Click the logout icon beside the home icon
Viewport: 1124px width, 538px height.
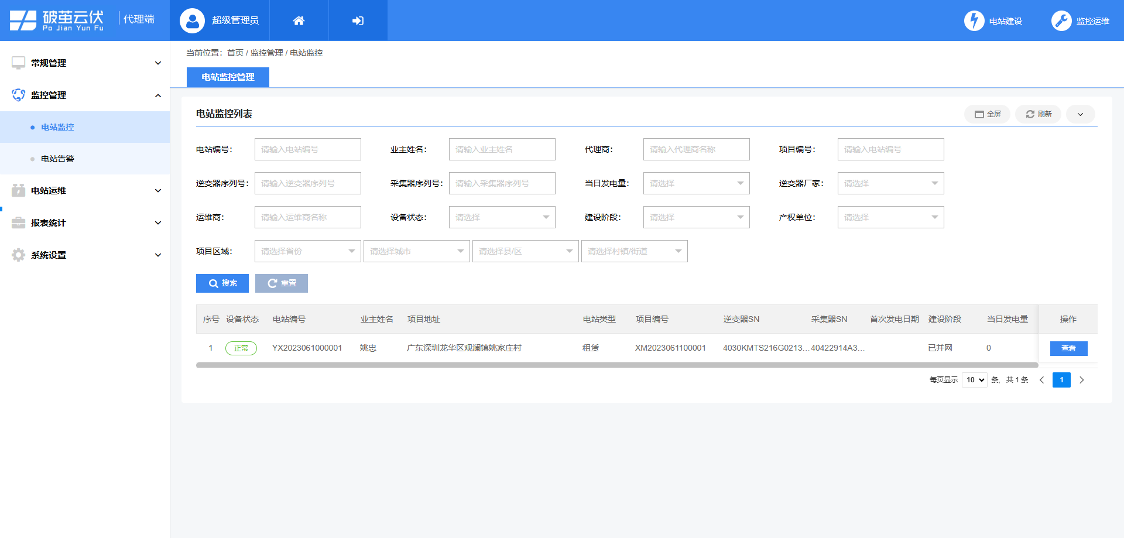358,20
